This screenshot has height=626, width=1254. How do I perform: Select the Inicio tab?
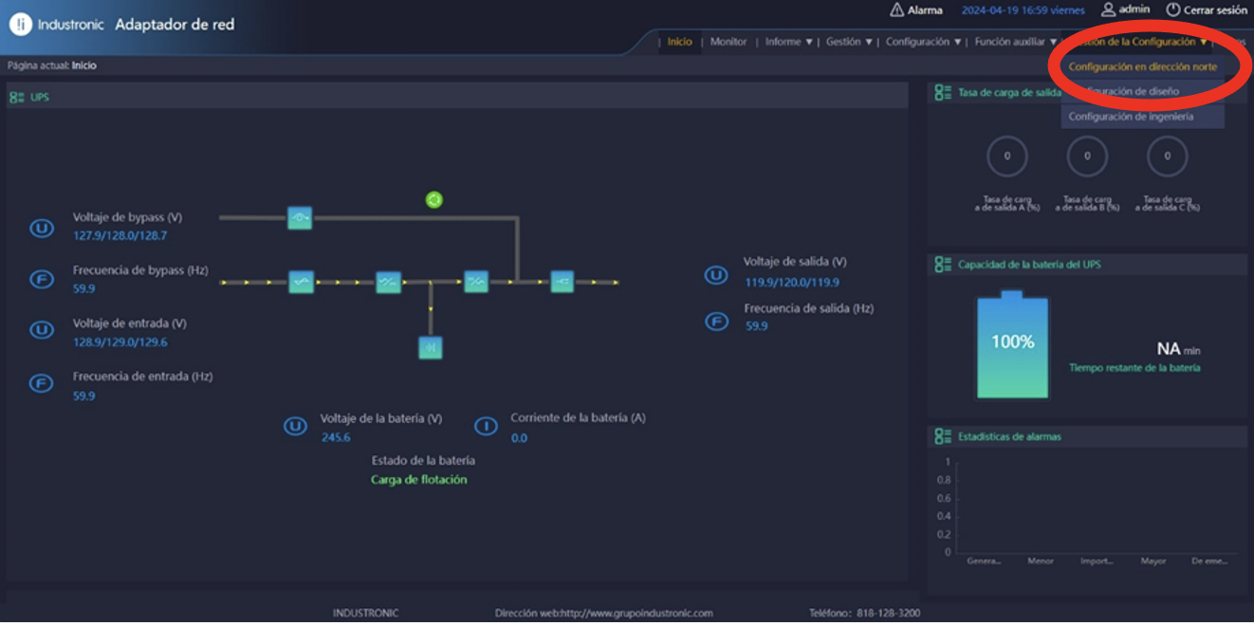(x=679, y=42)
